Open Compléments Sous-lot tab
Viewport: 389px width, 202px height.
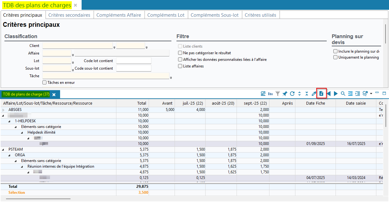click(x=215, y=15)
